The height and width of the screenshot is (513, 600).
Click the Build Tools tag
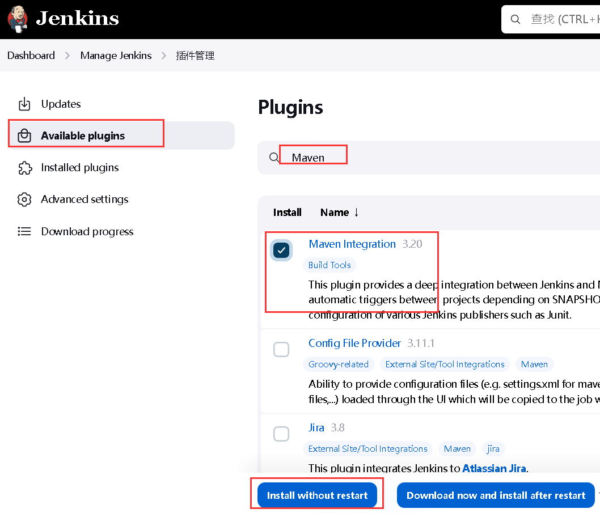coord(329,265)
